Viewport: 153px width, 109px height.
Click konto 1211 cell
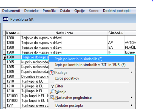pyautogui.click(x=13, y=105)
